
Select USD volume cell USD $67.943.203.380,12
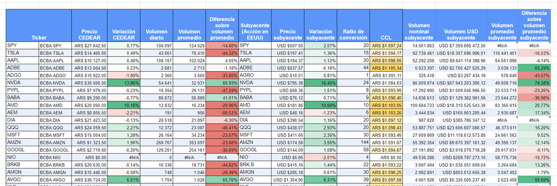click(x=461, y=82)
